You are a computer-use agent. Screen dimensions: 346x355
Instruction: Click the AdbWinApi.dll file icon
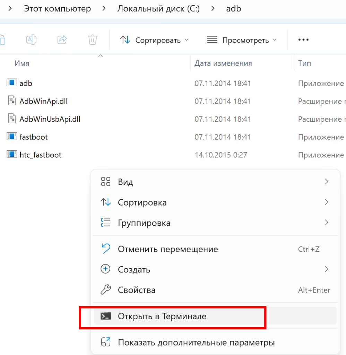(12, 101)
